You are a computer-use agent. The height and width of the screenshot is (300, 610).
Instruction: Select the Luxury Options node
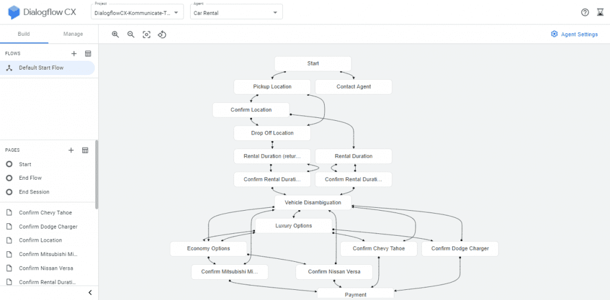[x=294, y=226]
